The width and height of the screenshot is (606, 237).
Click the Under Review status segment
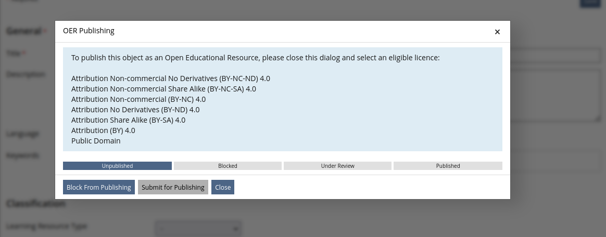[338, 166]
